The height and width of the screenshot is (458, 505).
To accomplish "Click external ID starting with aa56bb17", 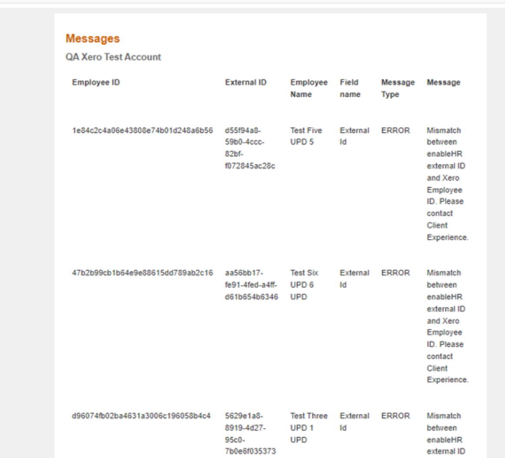I will [x=251, y=285].
